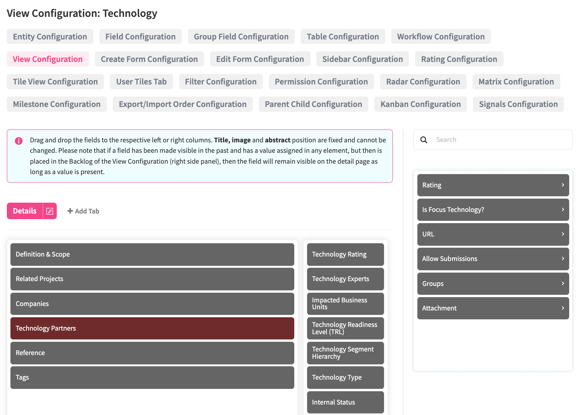Select the Definition & Scope field block

(x=152, y=254)
